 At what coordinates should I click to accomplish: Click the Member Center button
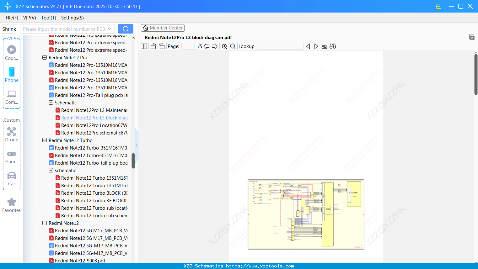(163, 28)
